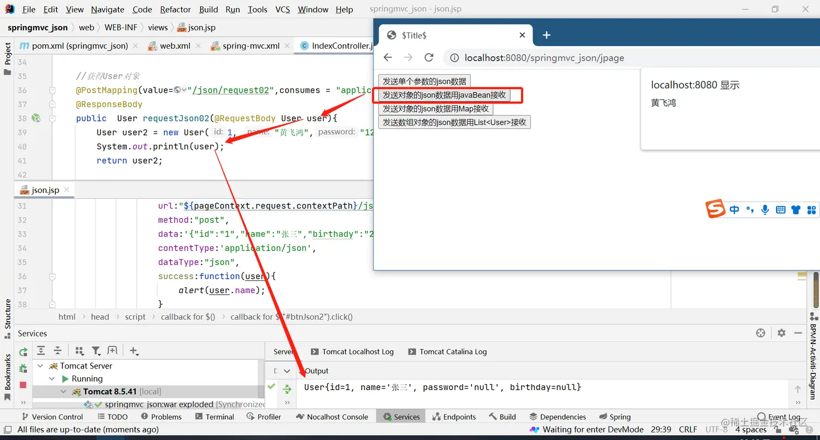Open the Nocalhost Console tool window
The image size is (820, 440).
coord(332,417)
